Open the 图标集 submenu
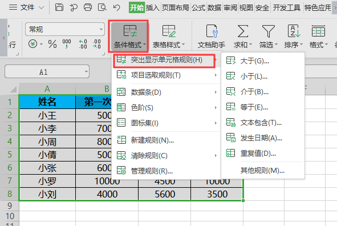Screen dimensions: 337x226 (x=167, y=123)
